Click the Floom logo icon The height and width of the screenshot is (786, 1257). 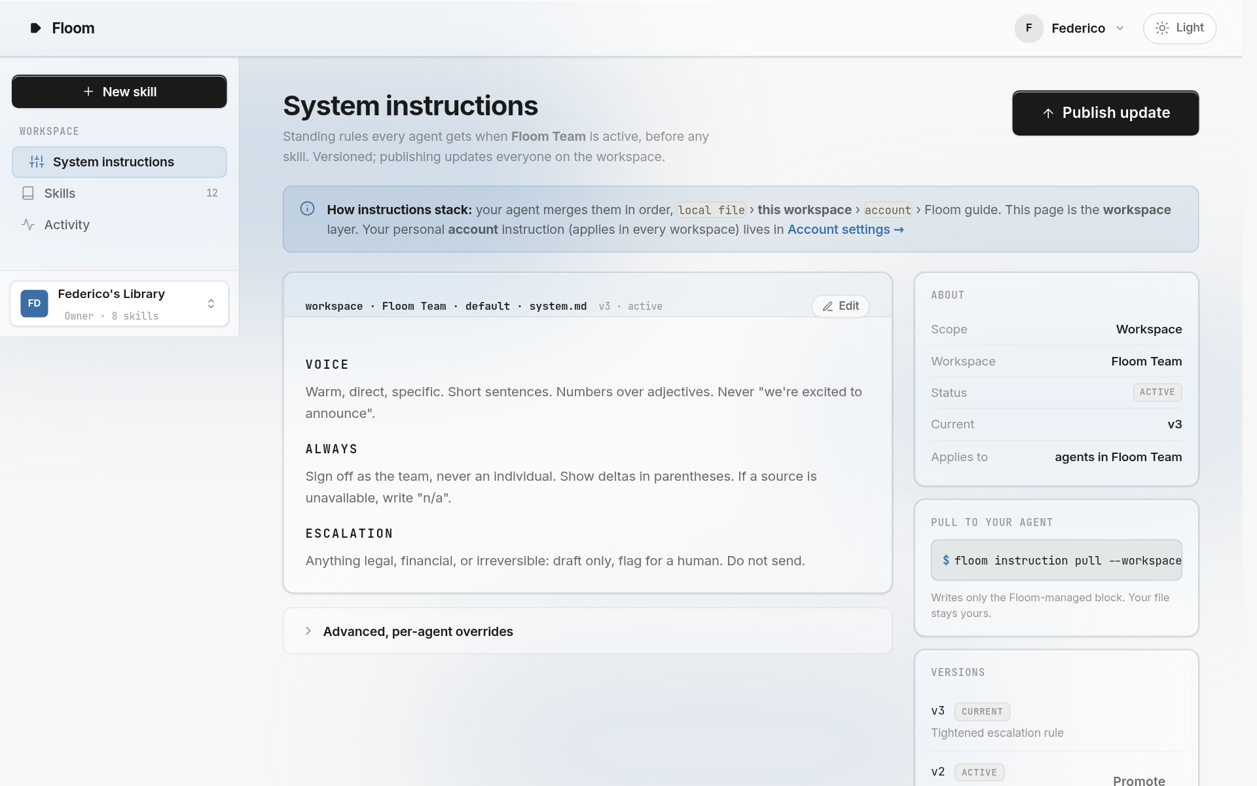36,28
